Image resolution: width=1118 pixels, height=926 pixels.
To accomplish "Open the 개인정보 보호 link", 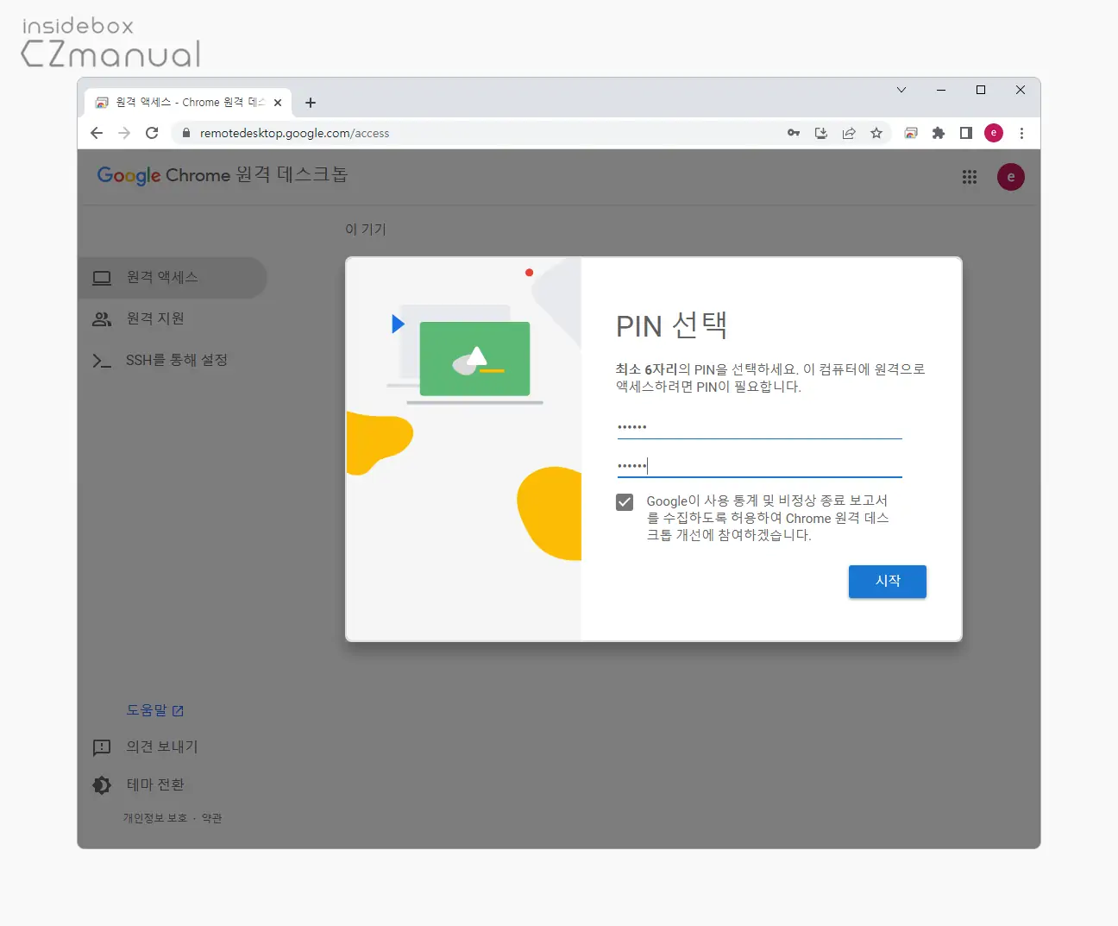I will click(155, 818).
